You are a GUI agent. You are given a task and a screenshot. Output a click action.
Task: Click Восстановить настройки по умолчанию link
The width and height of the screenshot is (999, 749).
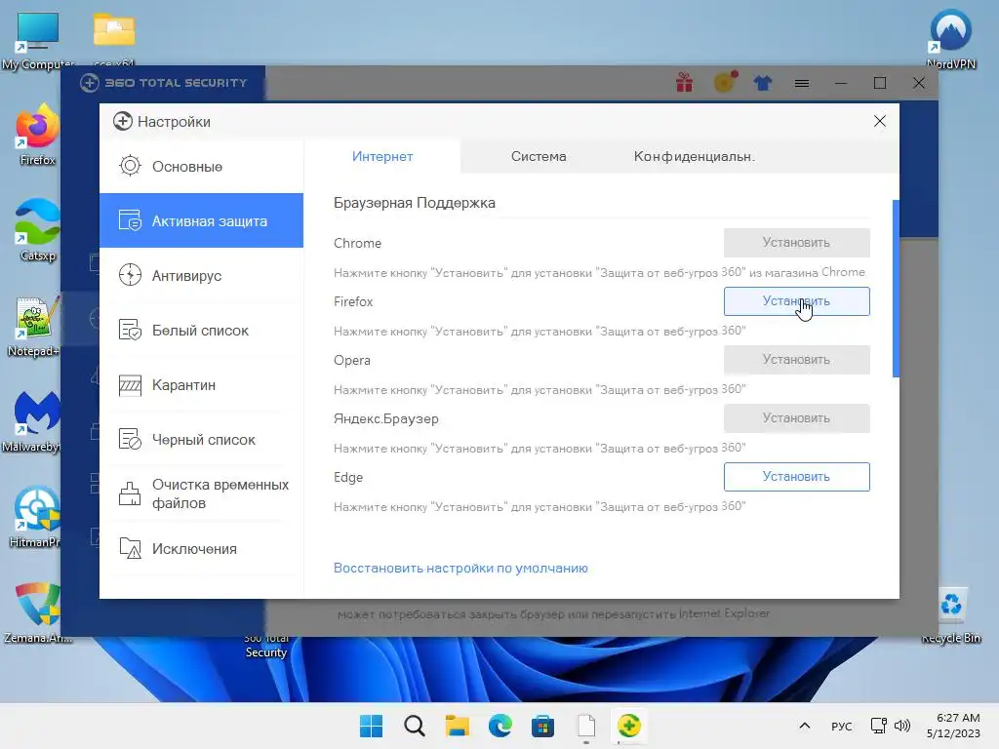[x=460, y=569]
